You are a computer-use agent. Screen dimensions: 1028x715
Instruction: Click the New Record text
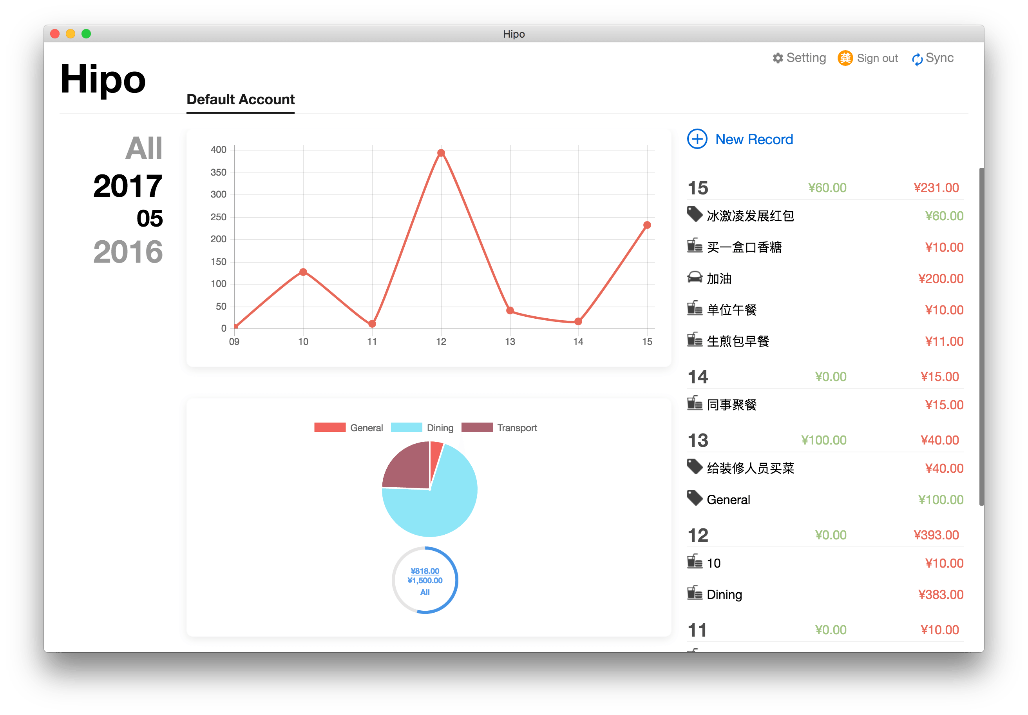click(754, 139)
